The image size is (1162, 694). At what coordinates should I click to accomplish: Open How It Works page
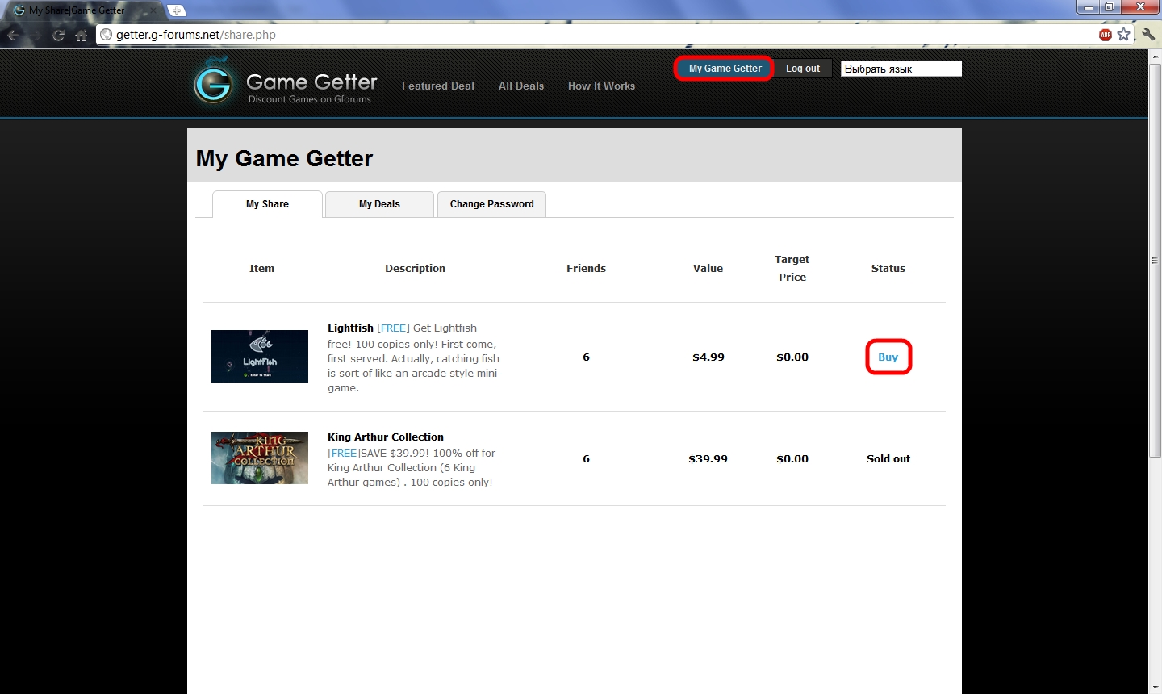pos(601,86)
